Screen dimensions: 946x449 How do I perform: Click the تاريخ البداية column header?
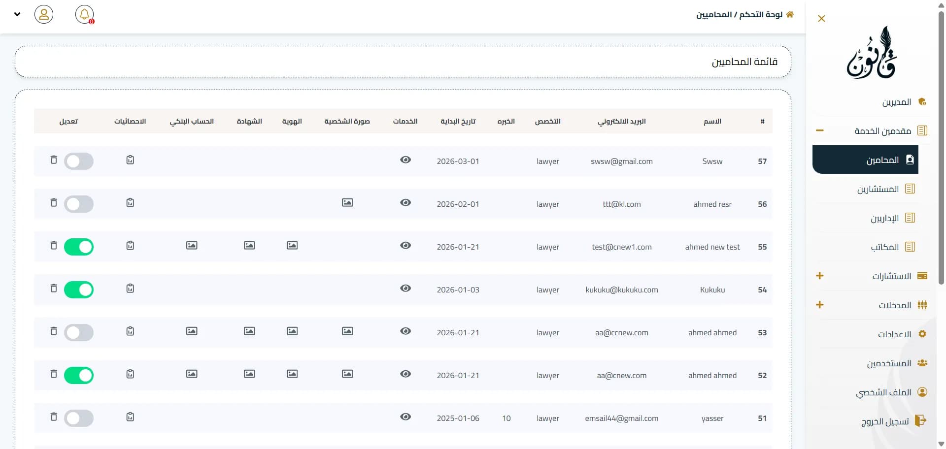pos(458,121)
